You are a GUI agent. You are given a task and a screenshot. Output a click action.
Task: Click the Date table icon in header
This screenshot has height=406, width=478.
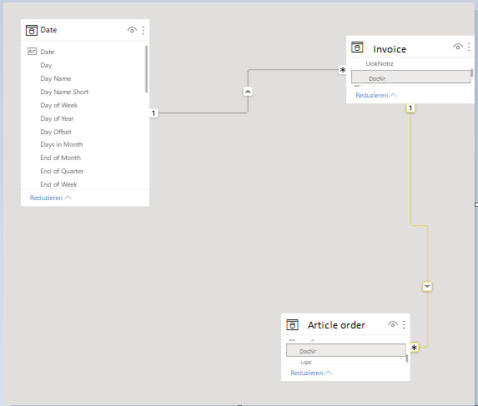click(32, 31)
